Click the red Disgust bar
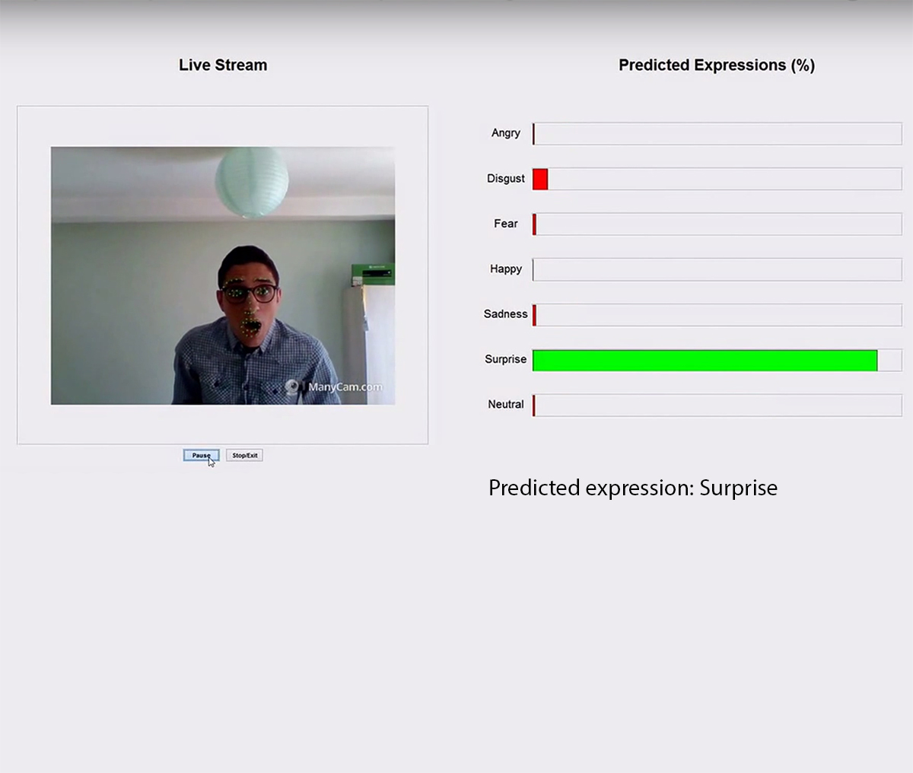The image size is (913, 773). point(540,180)
